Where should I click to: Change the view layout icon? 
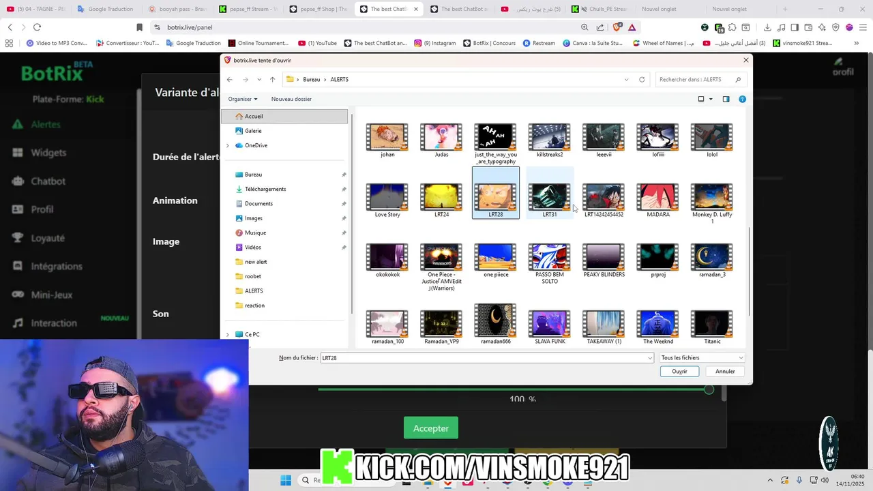[700, 99]
